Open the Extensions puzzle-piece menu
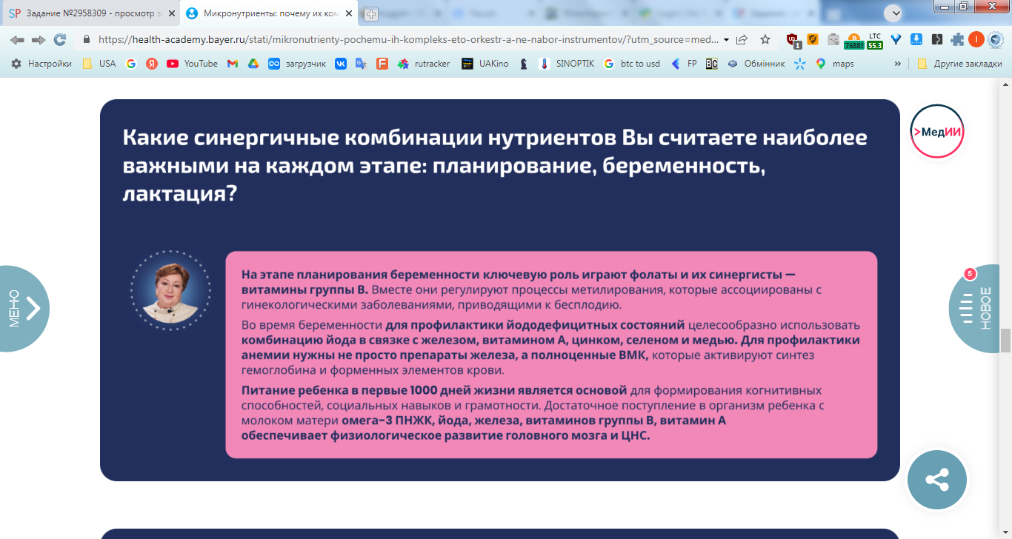 pyautogui.click(x=957, y=40)
